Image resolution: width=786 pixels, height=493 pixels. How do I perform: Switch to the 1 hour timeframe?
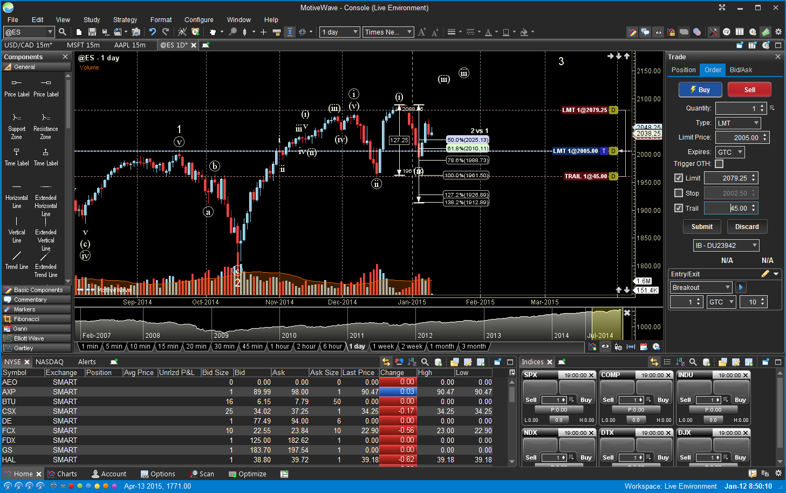point(280,346)
